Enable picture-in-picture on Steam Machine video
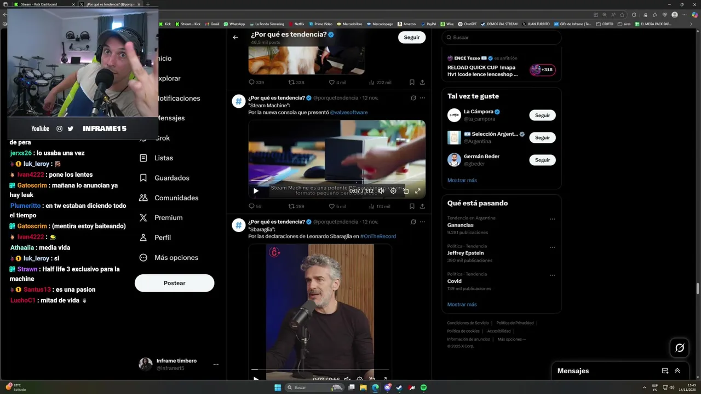The height and width of the screenshot is (394, 701). 406,191
